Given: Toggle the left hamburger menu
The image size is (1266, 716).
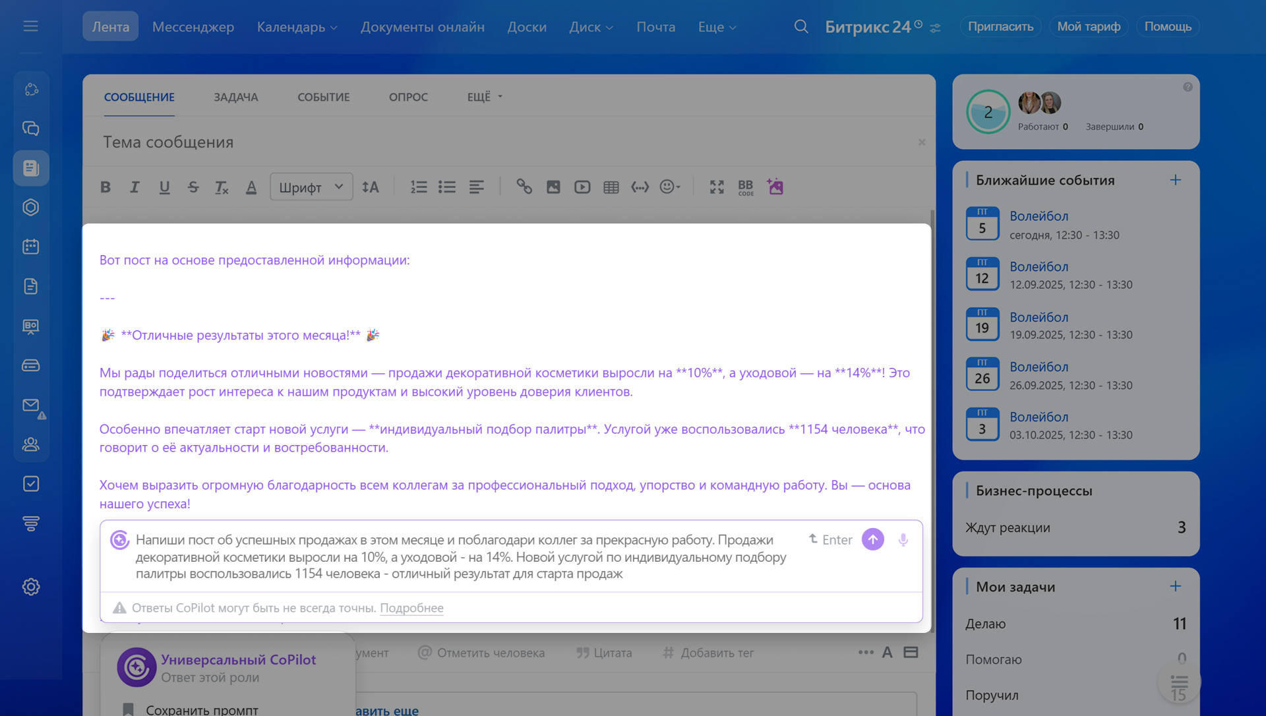Looking at the screenshot, I should click(x=30, y=26).
